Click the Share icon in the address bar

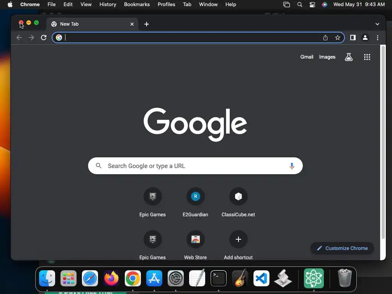325,38
